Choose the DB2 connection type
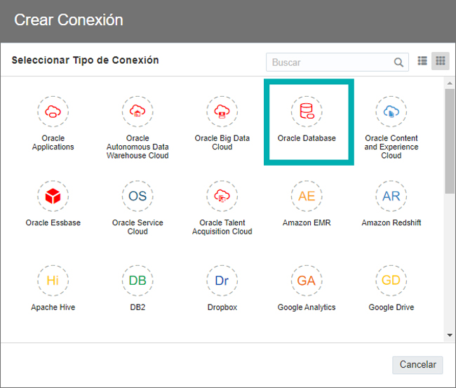 click(138, 281)
